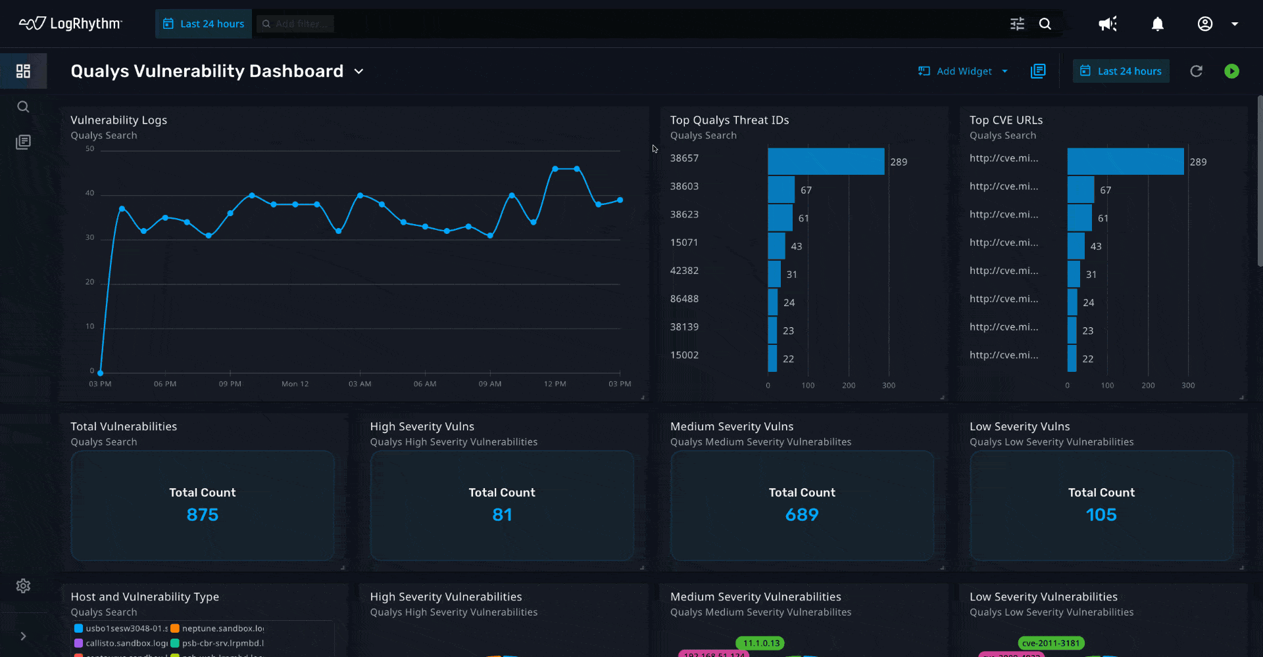Click the duplicate dashboard icon beside Add Widget

[1038, 71]
